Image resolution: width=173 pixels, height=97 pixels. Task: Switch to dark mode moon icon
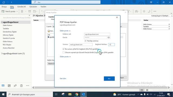click(x=149, y=11)
